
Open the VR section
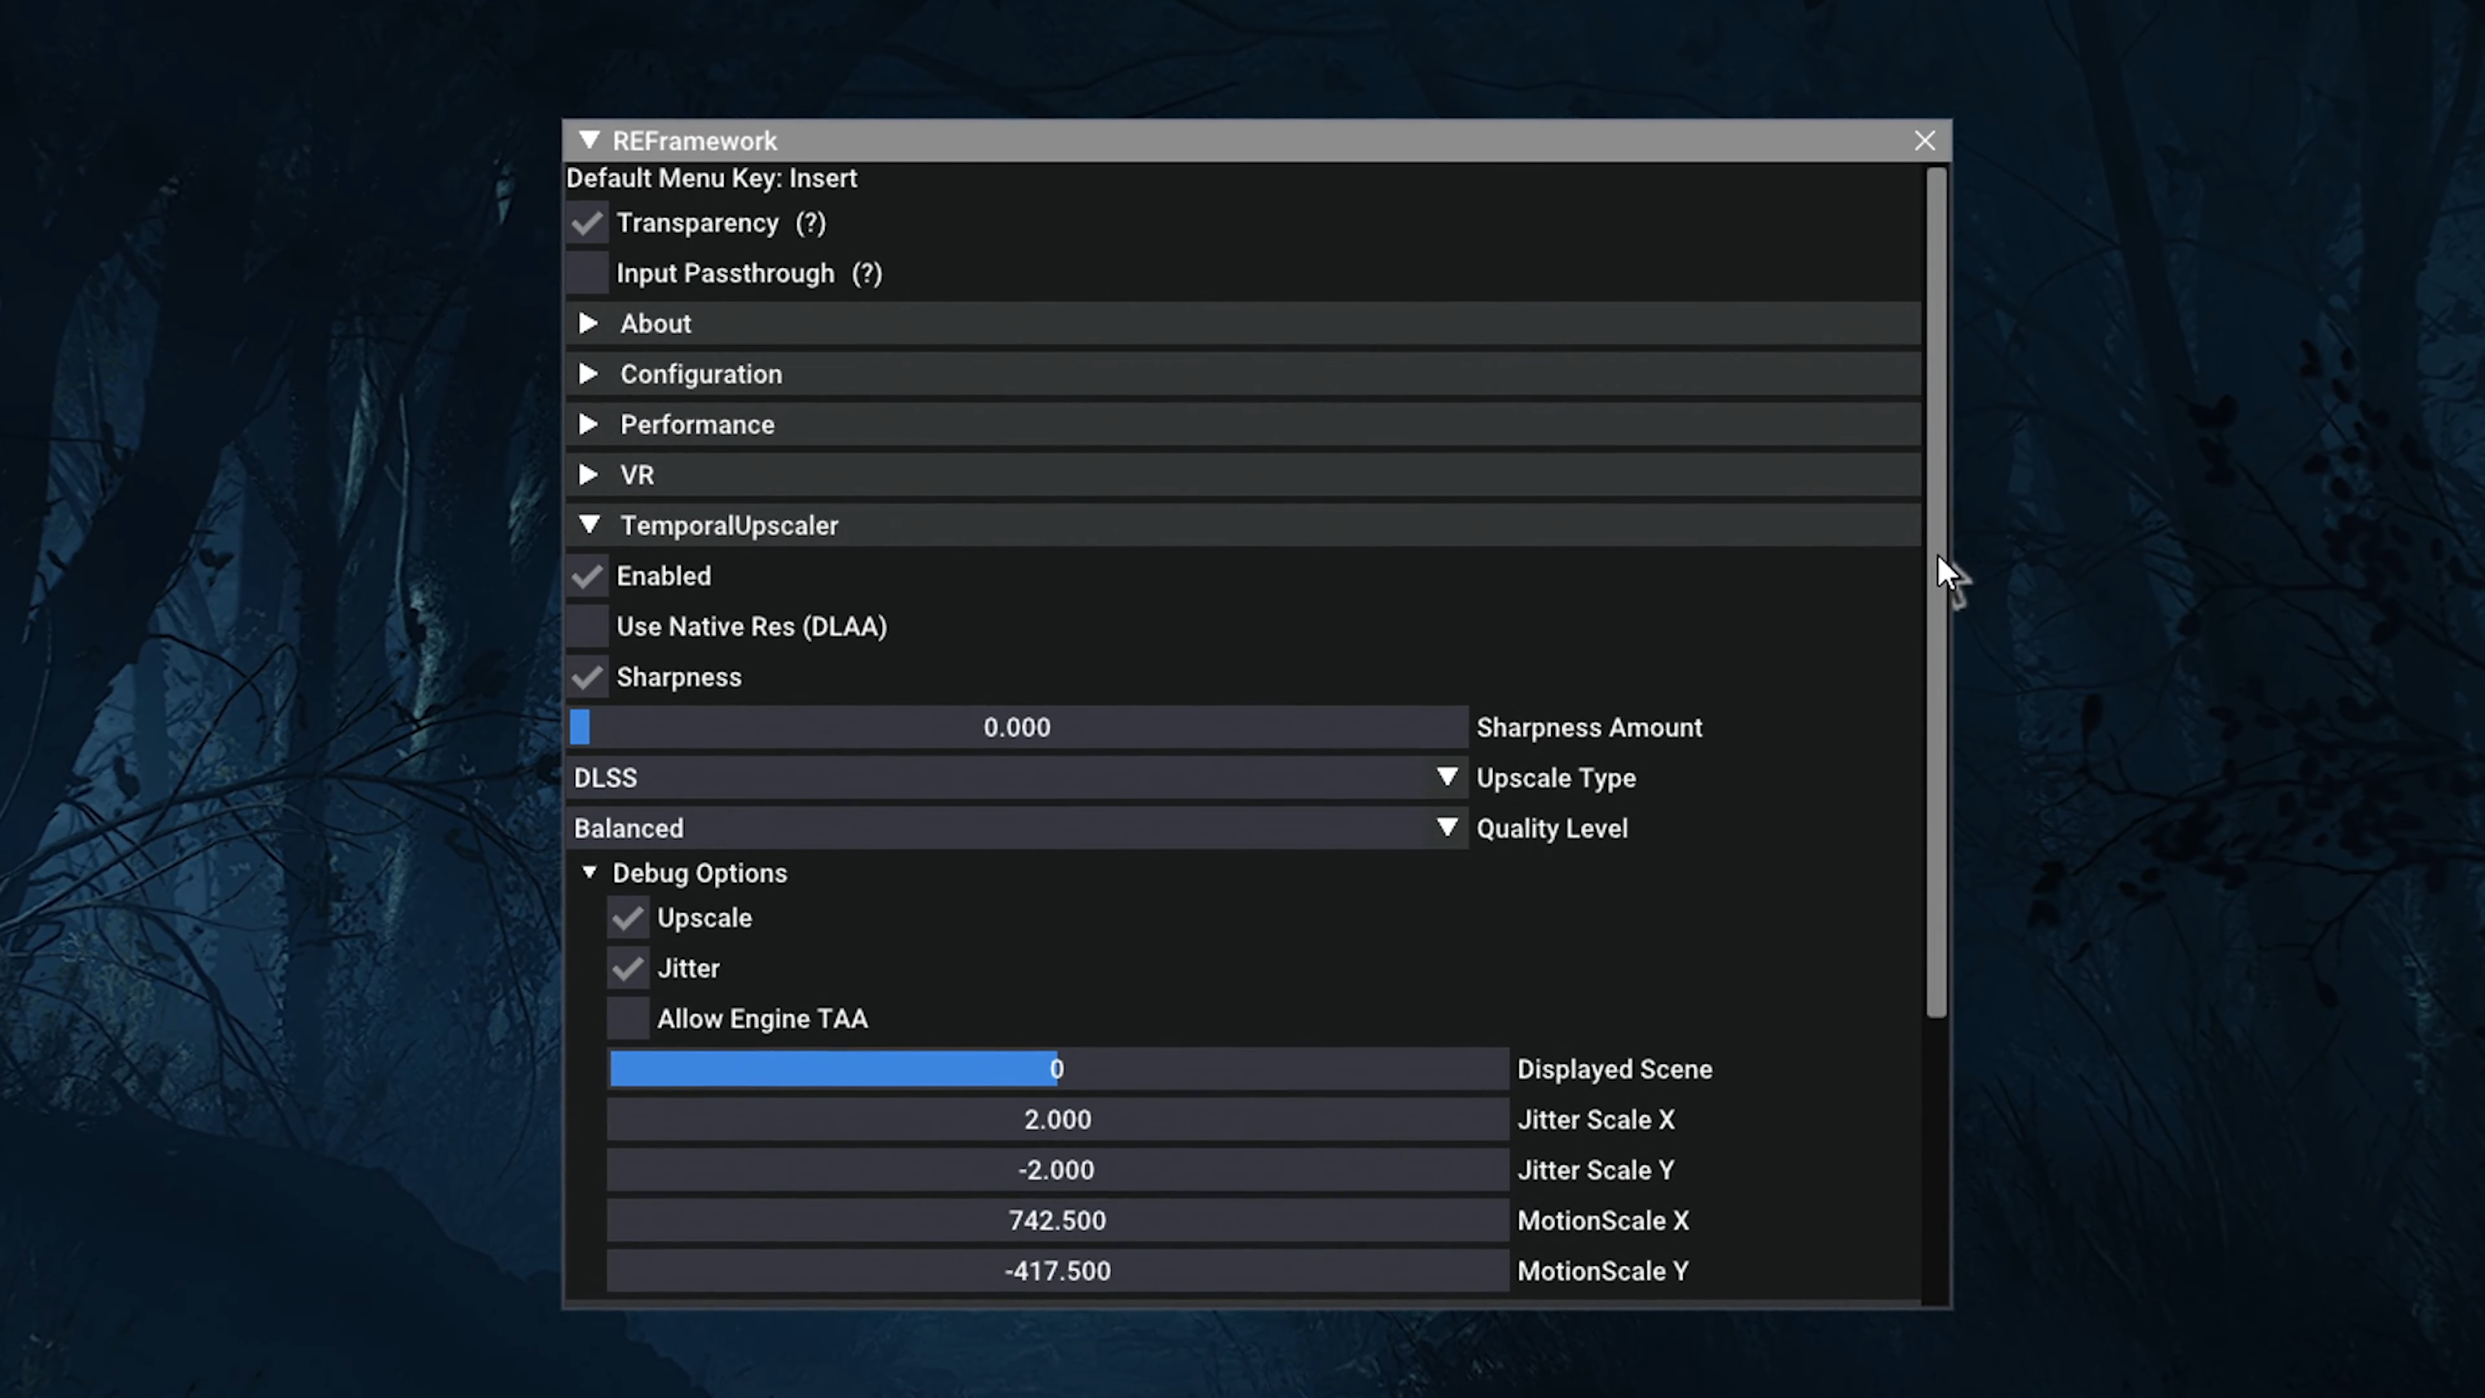(x=637, y=476)
